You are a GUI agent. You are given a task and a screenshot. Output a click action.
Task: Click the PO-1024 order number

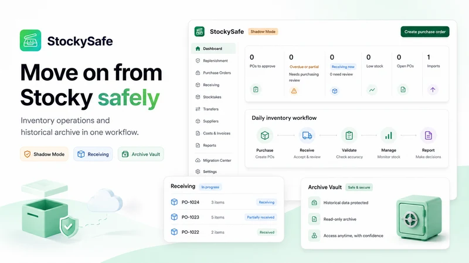[190, 202]
